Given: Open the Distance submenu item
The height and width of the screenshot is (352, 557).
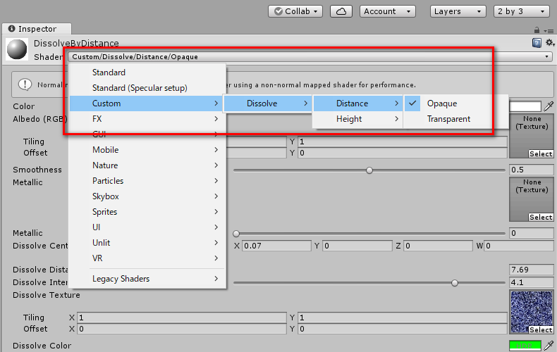Looking at the screenshot, I should 357,103.
